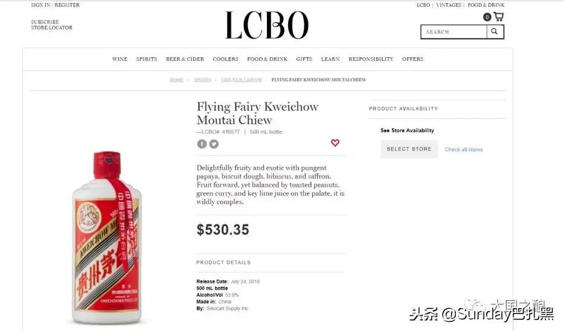Open the Offers menu
This screenshot has width=564, height=331.
(x=412, y=59)
